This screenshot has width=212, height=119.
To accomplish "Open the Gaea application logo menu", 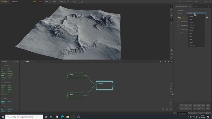I will 5,2.
